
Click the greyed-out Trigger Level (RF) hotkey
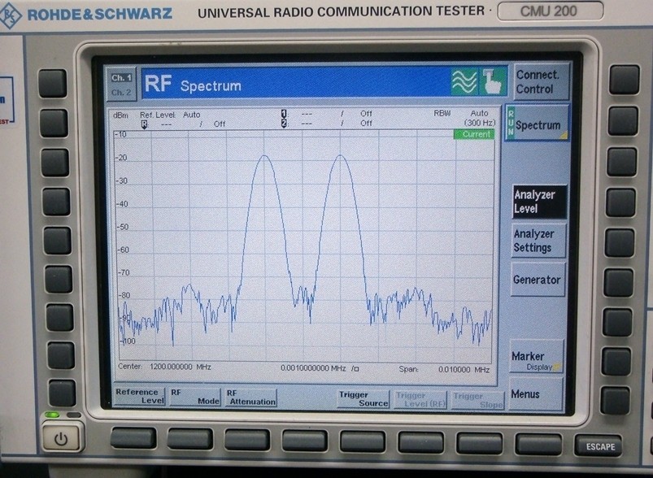coord(420,400)
